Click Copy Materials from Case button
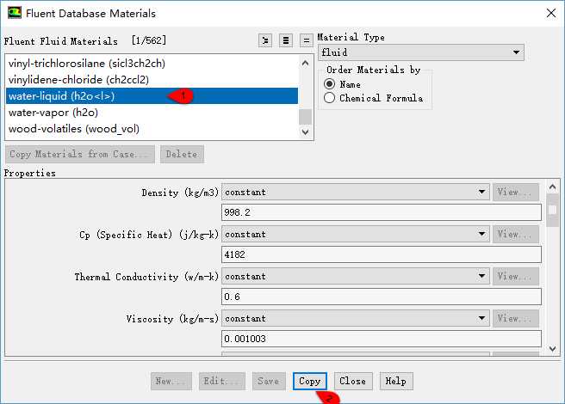This screenshot has width=565, height=404. point(80,155)
